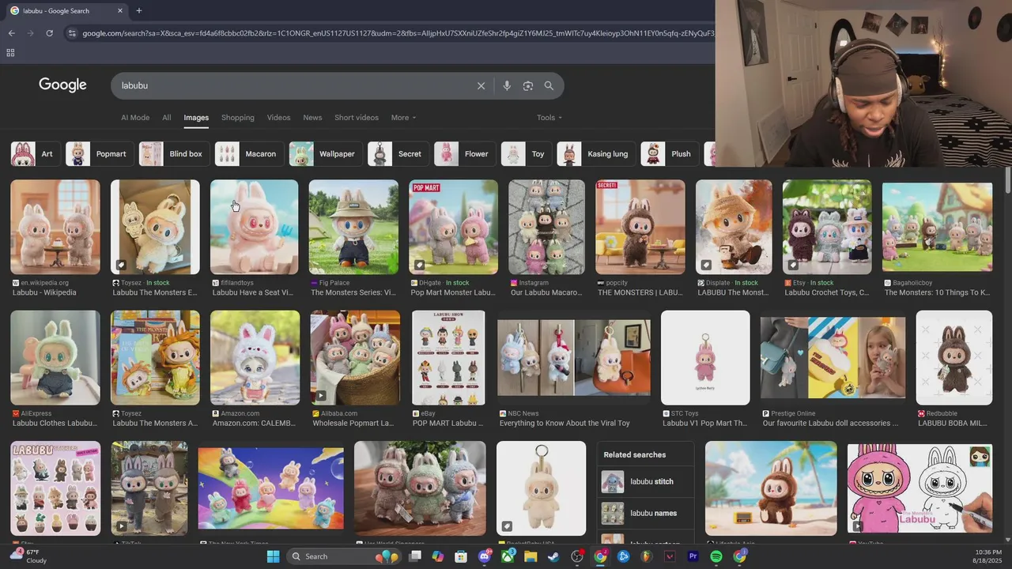Open the related search labubu stitch
The height and width of the screenshot is (569, 1012).
tap(645, 481)
